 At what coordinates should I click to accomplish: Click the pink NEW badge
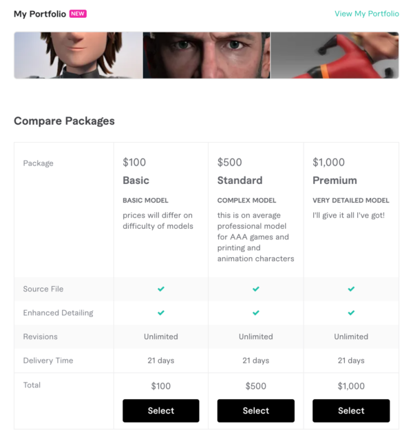click(78, 14)
